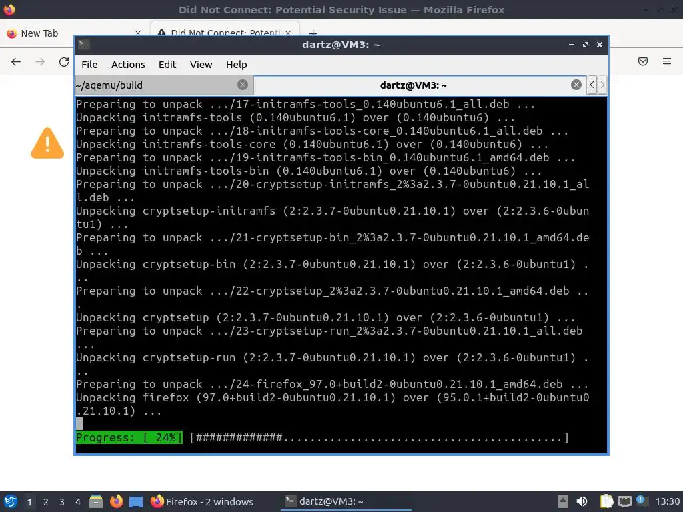The width and height of the screenshot is (683, 512).
Task: Click the 13:30 panel clock
Action: pos(667,501)
